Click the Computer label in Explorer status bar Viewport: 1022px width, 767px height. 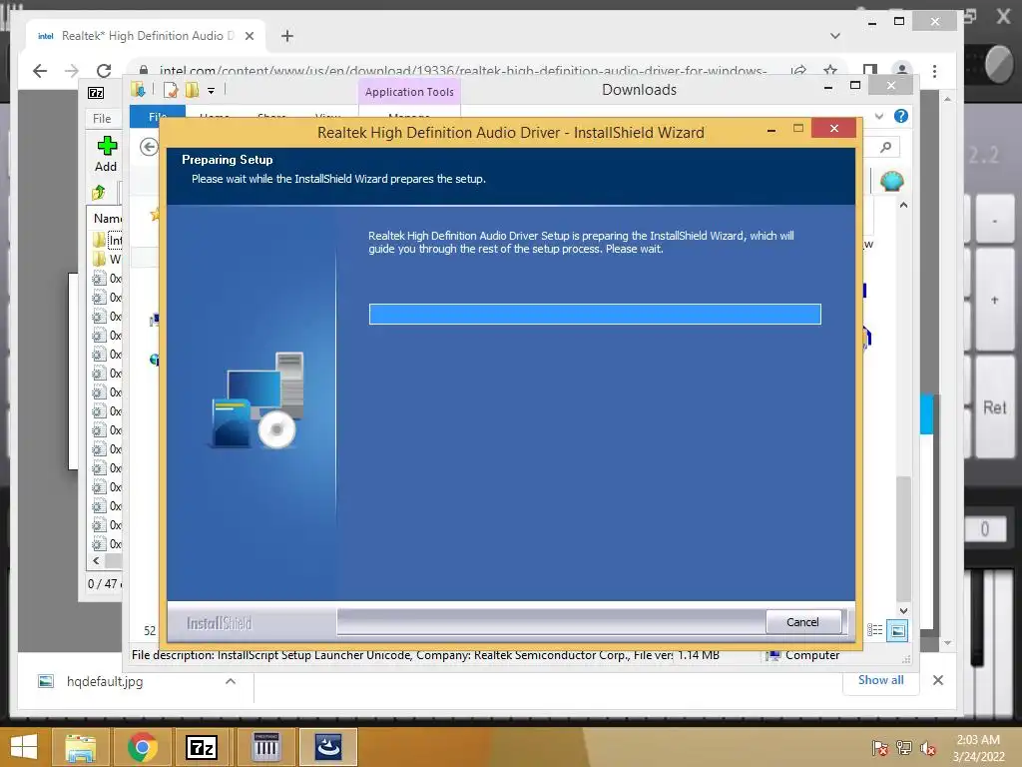pyautogui.click(x=812, y=655)
